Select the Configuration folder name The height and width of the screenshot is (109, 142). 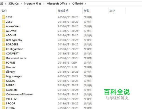pyautogui.click(x=14, y=49)
